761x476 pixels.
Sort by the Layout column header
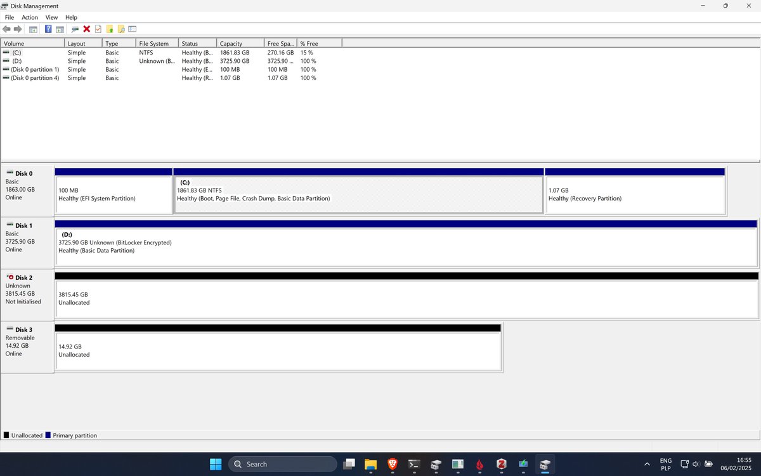[x=84, y=44]
